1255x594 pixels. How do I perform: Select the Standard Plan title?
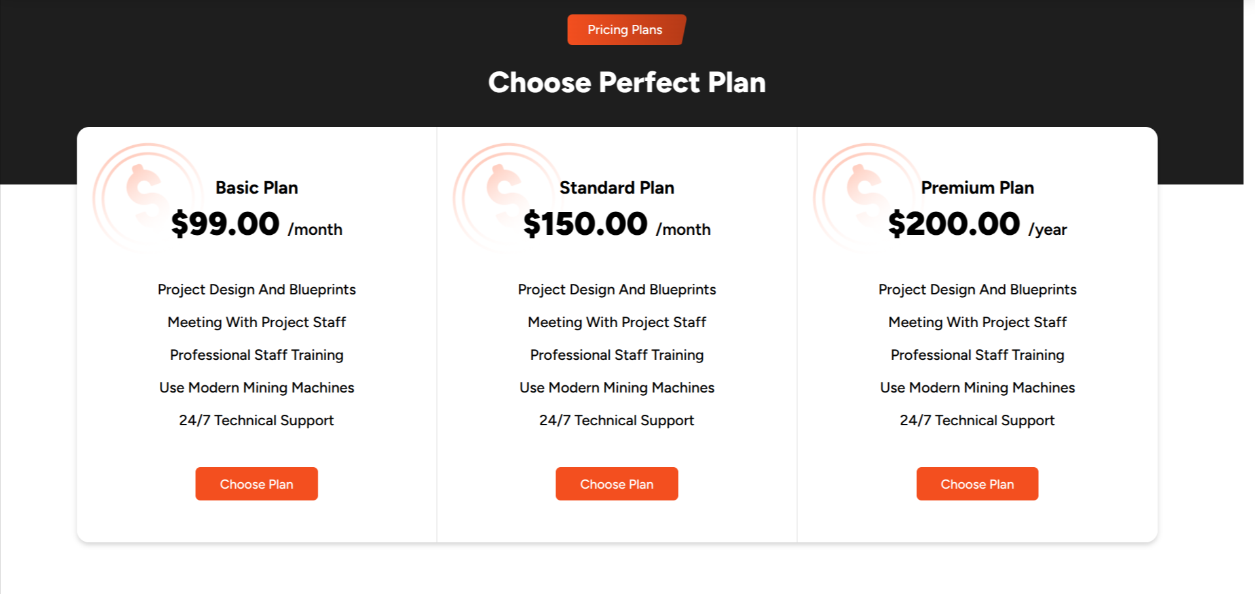point(616,188)
